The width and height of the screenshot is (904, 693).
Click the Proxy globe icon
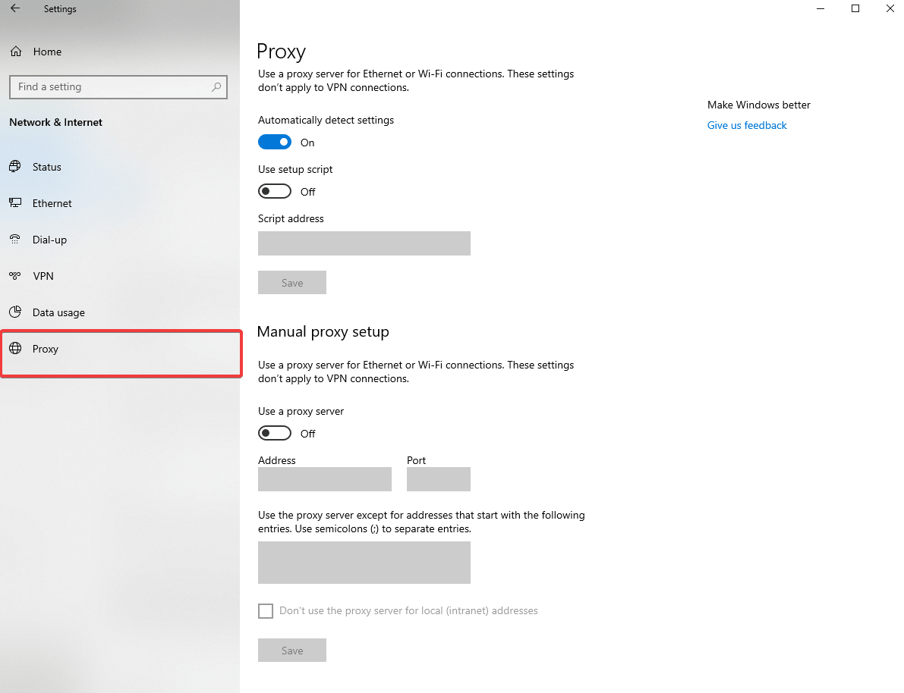[x=16, y=349]
